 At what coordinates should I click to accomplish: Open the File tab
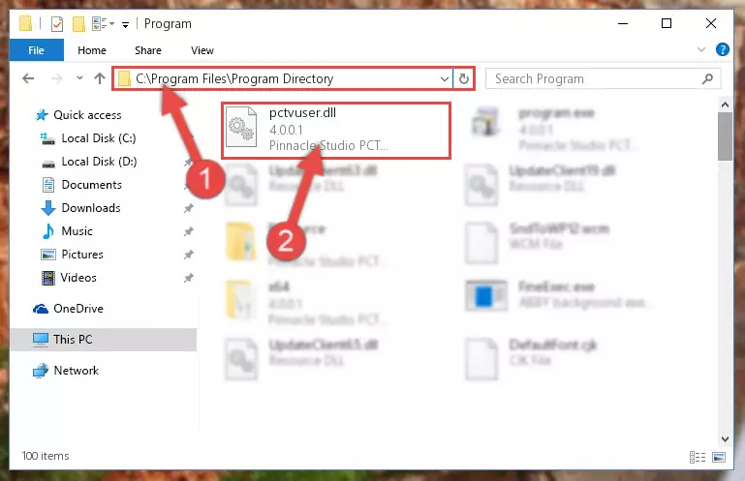(36, 50)
